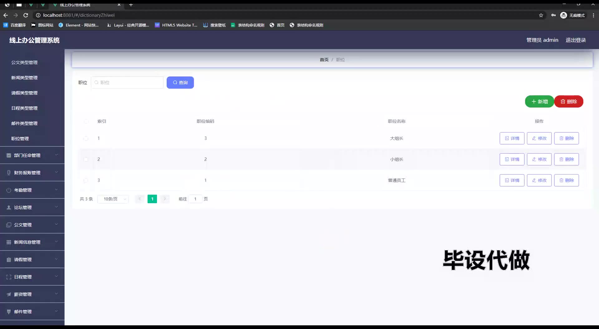Expand the 考勤管理 menu arrow
Image resolution: width=599 pixels, height=329 pixels.
click(56, 190)
